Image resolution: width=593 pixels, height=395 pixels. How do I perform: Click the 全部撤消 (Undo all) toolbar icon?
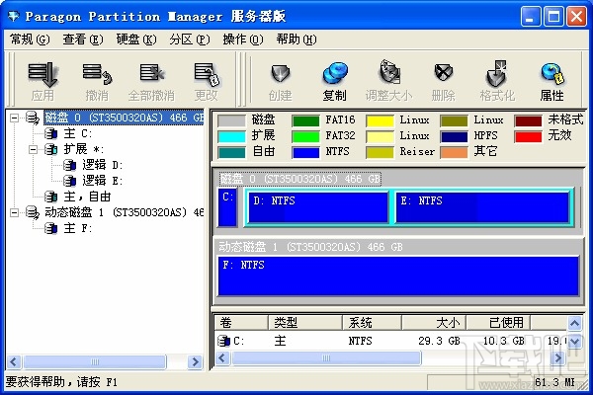pos(151,72)
